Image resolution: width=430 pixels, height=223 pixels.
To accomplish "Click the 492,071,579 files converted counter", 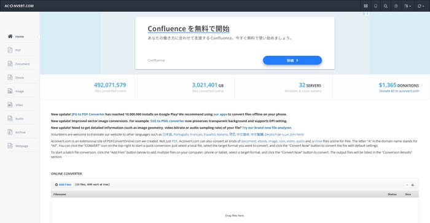I will click(x=110, y=85).
